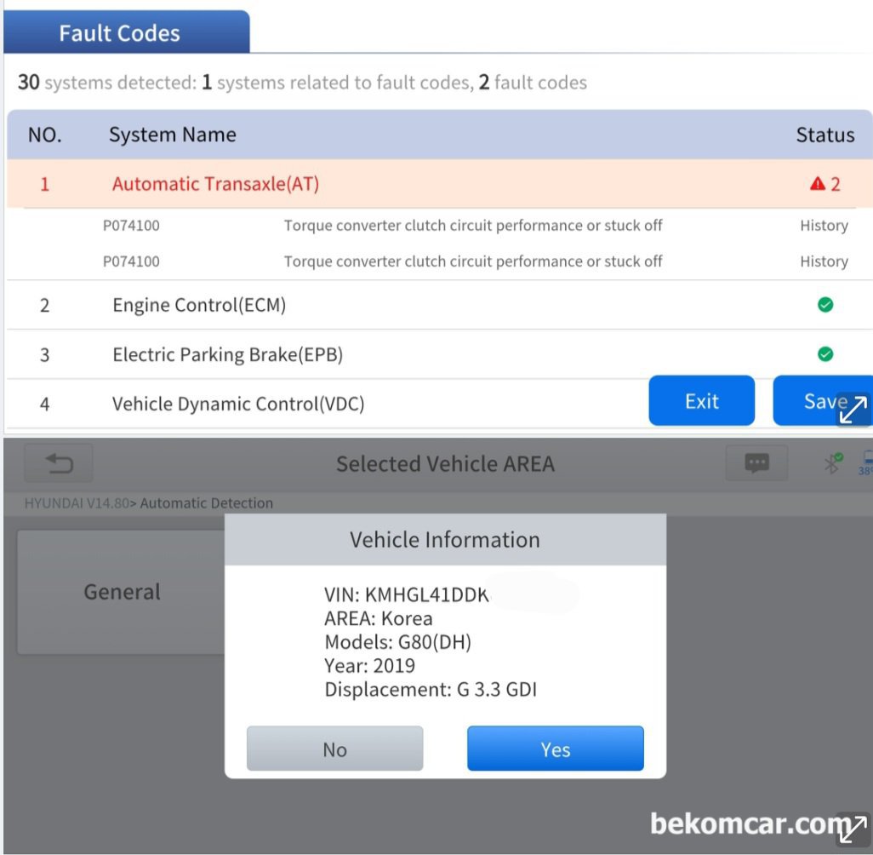Reject vehicle information with No
The width and height of the screenshot is (873, 855).
click(x=334, y=749)
